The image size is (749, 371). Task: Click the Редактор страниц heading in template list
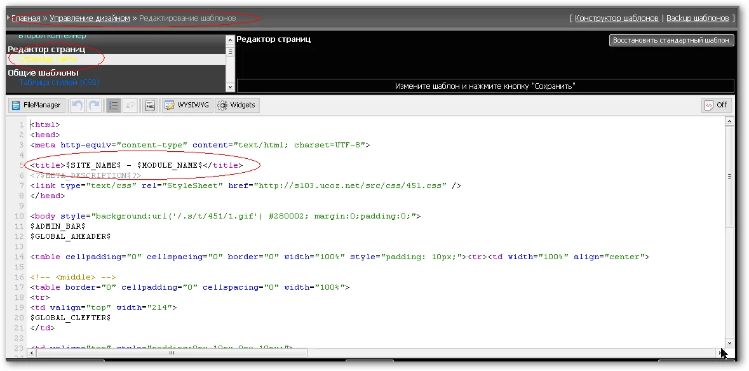click(46, 49)
